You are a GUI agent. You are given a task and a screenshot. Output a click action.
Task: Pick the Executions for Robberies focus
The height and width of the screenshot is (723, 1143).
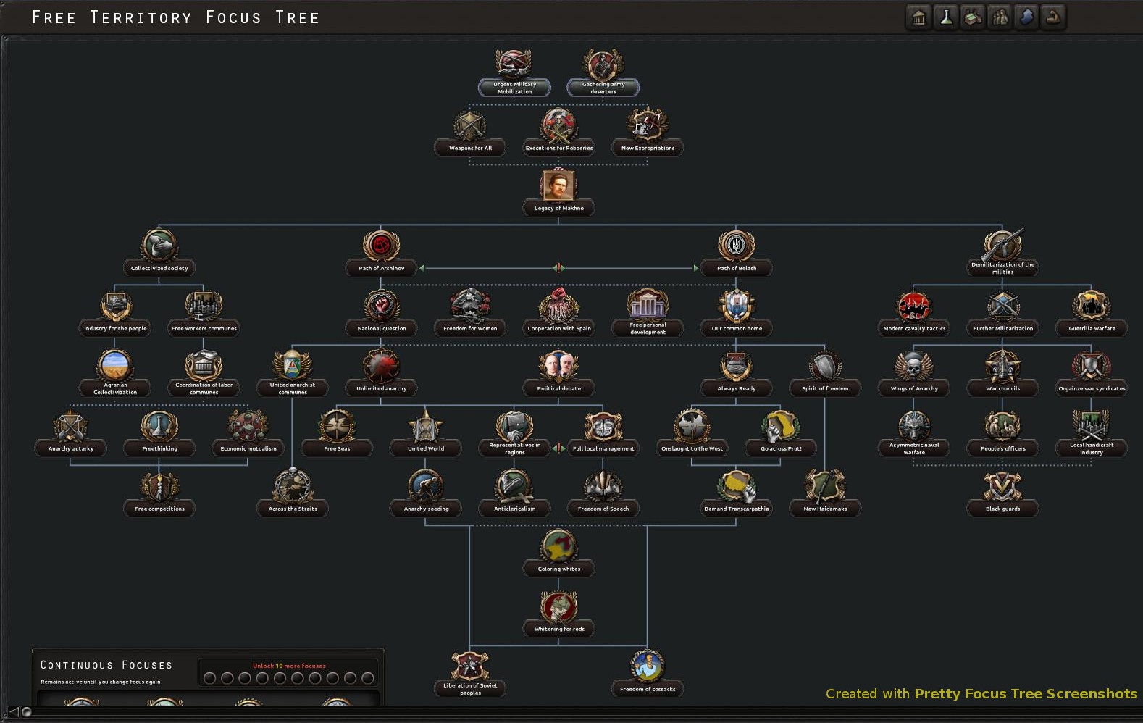point(558,133)
